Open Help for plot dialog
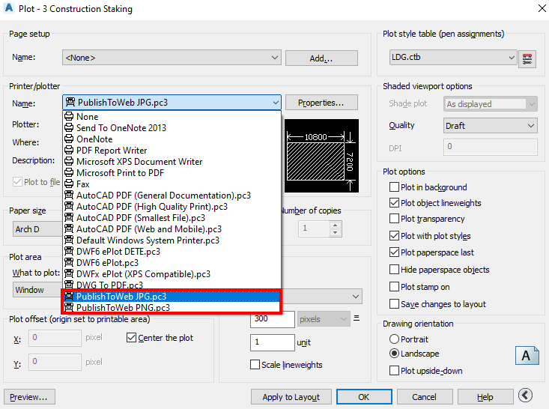The height and width of the screenshot is (409, 549). pyautogui.click(x=485, y=397)
